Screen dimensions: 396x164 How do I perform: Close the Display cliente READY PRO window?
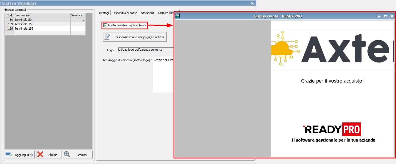pyautogui.click(x=392, y=16)
